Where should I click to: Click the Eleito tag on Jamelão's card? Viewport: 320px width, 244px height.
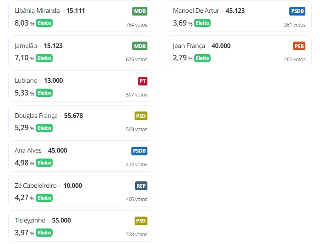tap(44, 58)
